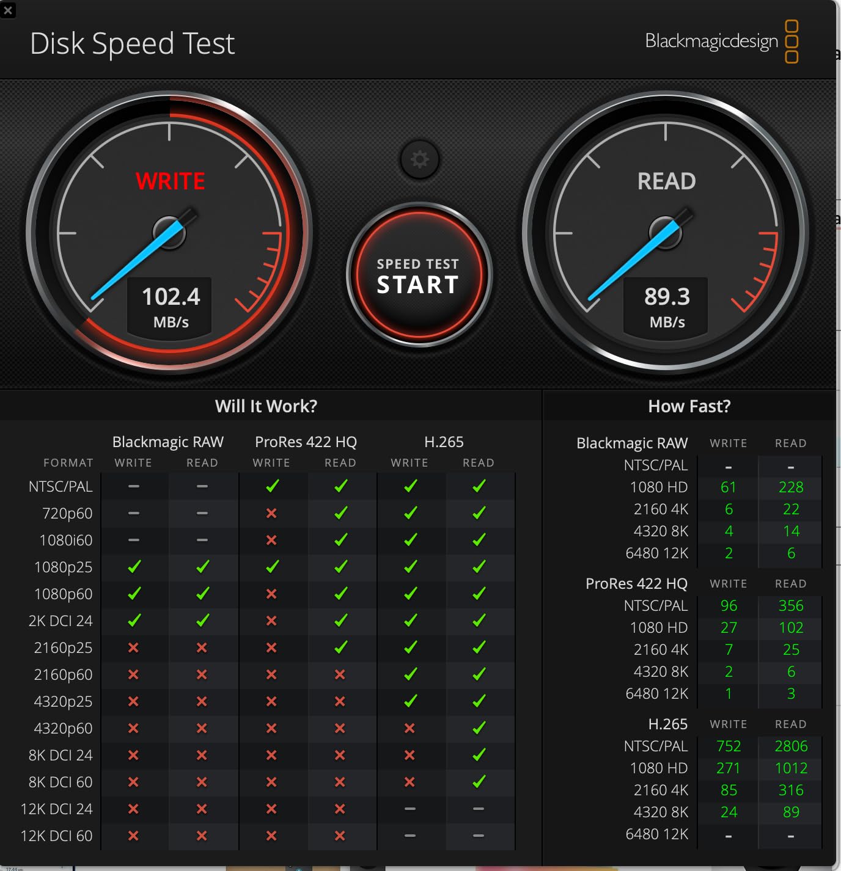Screen dimensions: 841x871
Task: Click ProRes 422 HQ write cross for 12K DCI 24
Action: tap(271, 809)
